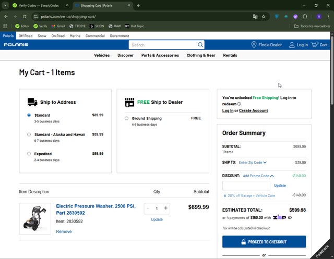This screenshot has height=259, width=334.
Task: Open Clothing & Gear menu
Action: coord(201,55)
